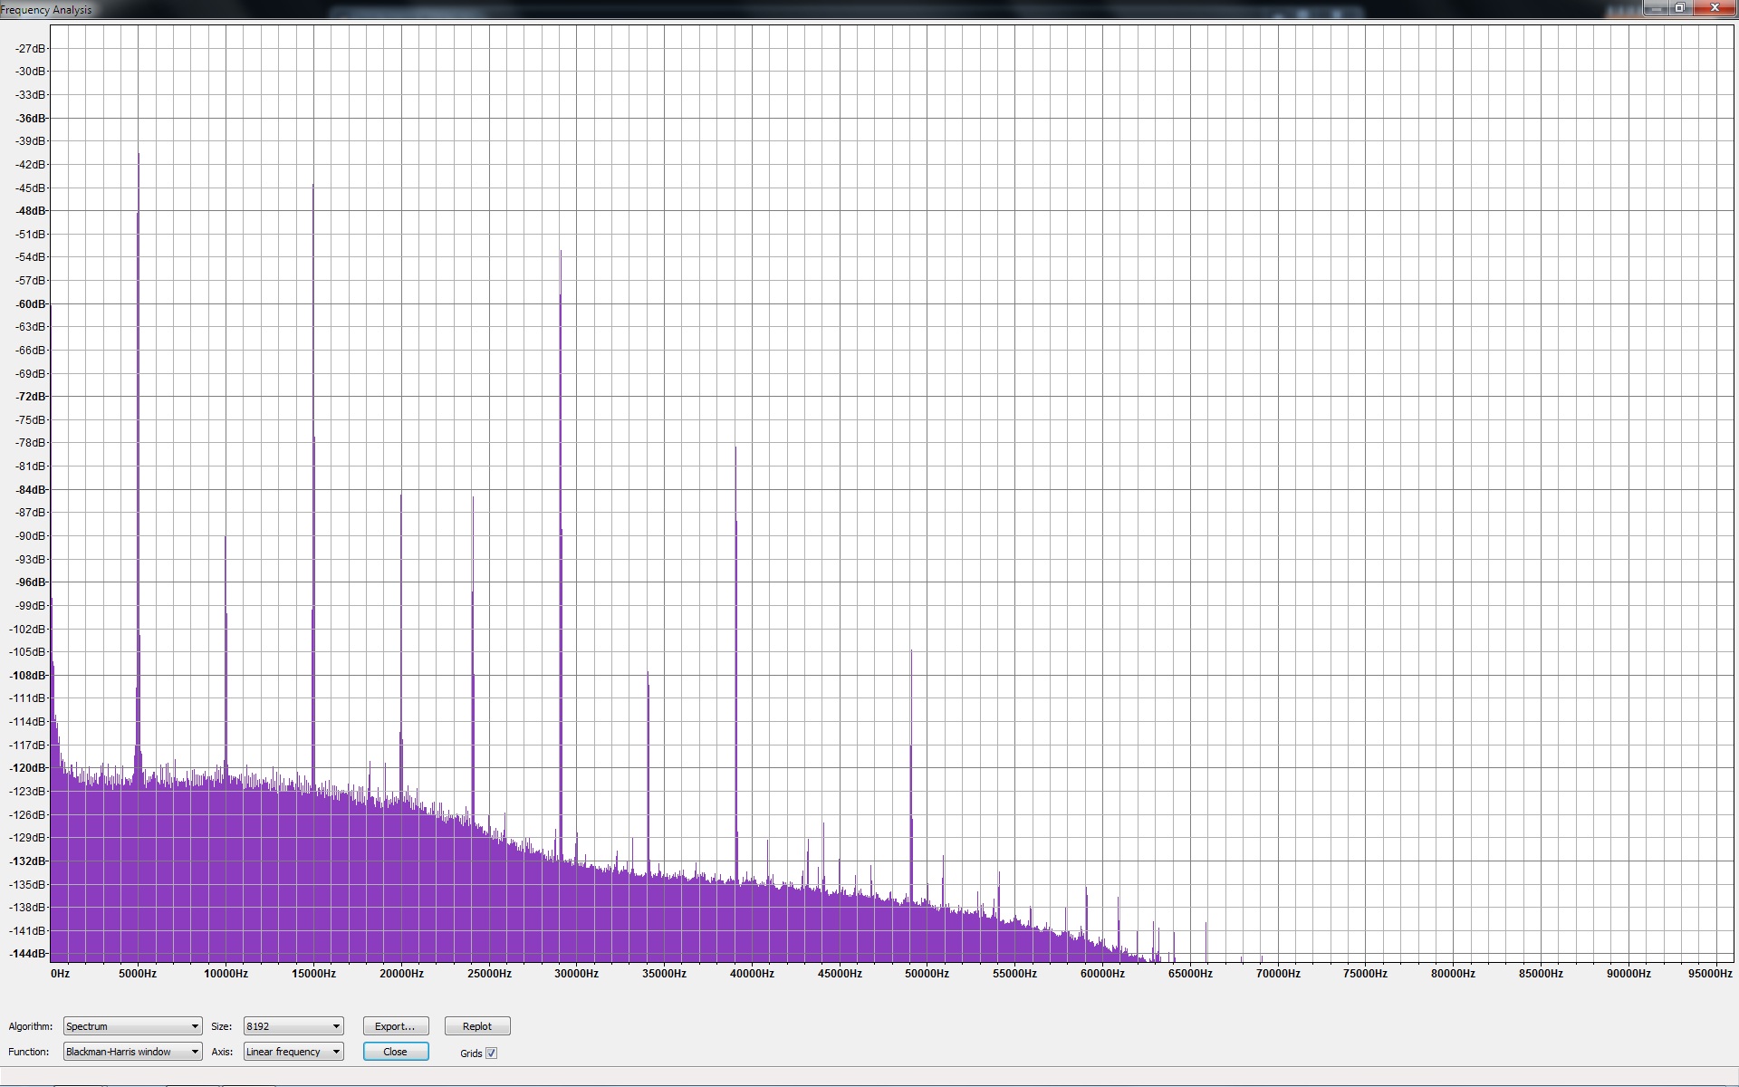Click the -48dB label on vertical axis
The height and width of the screenshot is (1087, 1739).
[x=31, y=210]
